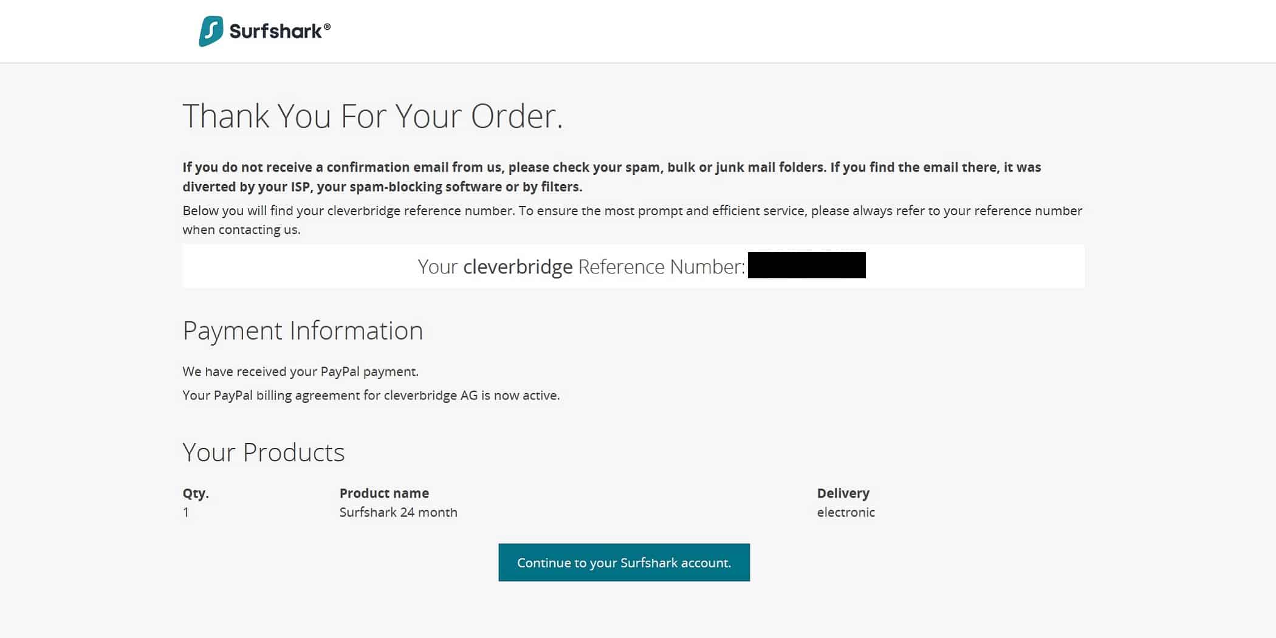The width and height of the screenshot is (1276, 638).
Task: Click the white reference number banner box
Action: point(633,266)
